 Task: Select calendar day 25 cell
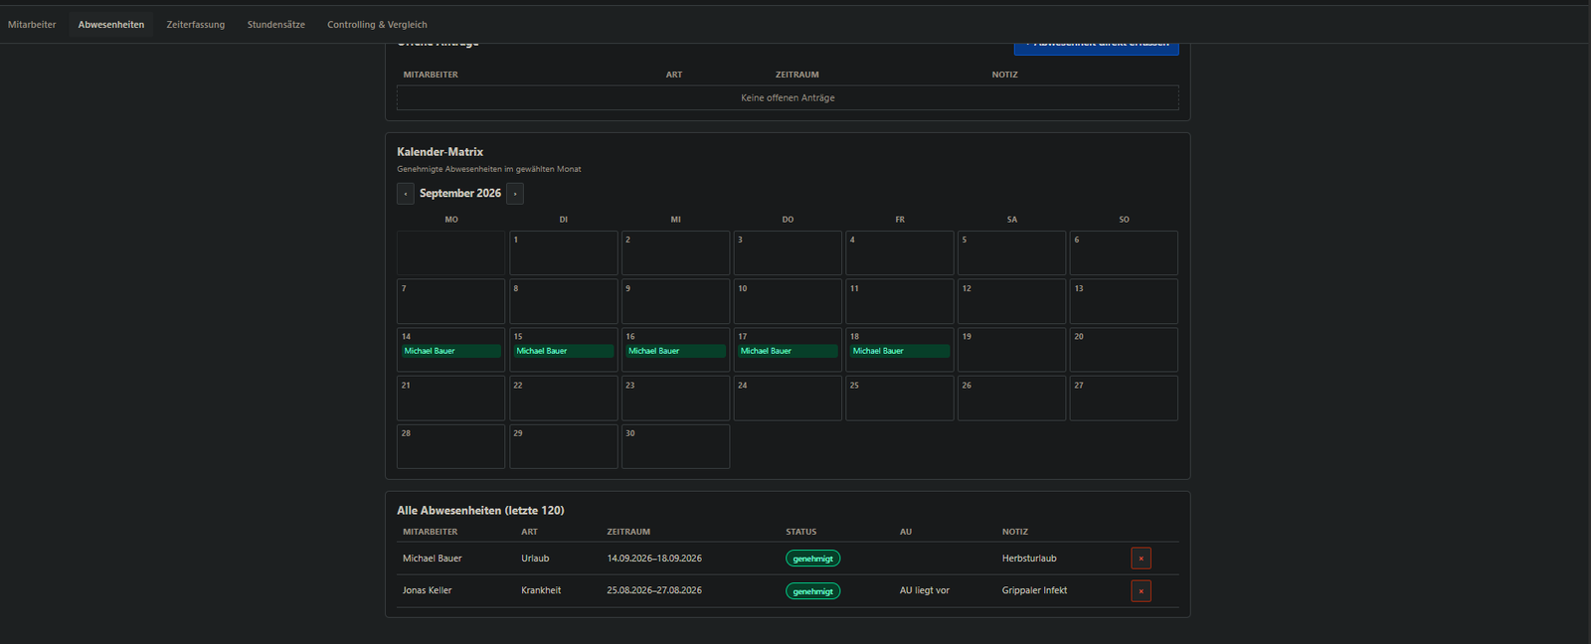tap(900, 398)
